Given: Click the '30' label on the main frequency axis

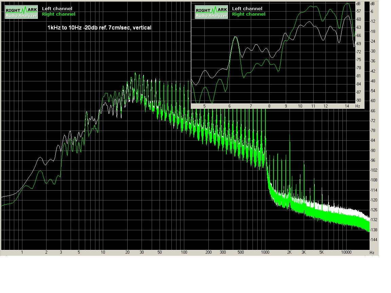Looking at the screenshot, I should coord(142,252).
